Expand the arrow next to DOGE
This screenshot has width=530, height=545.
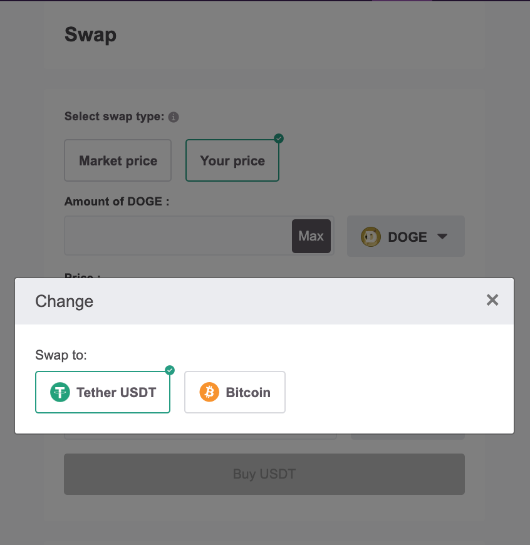(x=442, y=237)
